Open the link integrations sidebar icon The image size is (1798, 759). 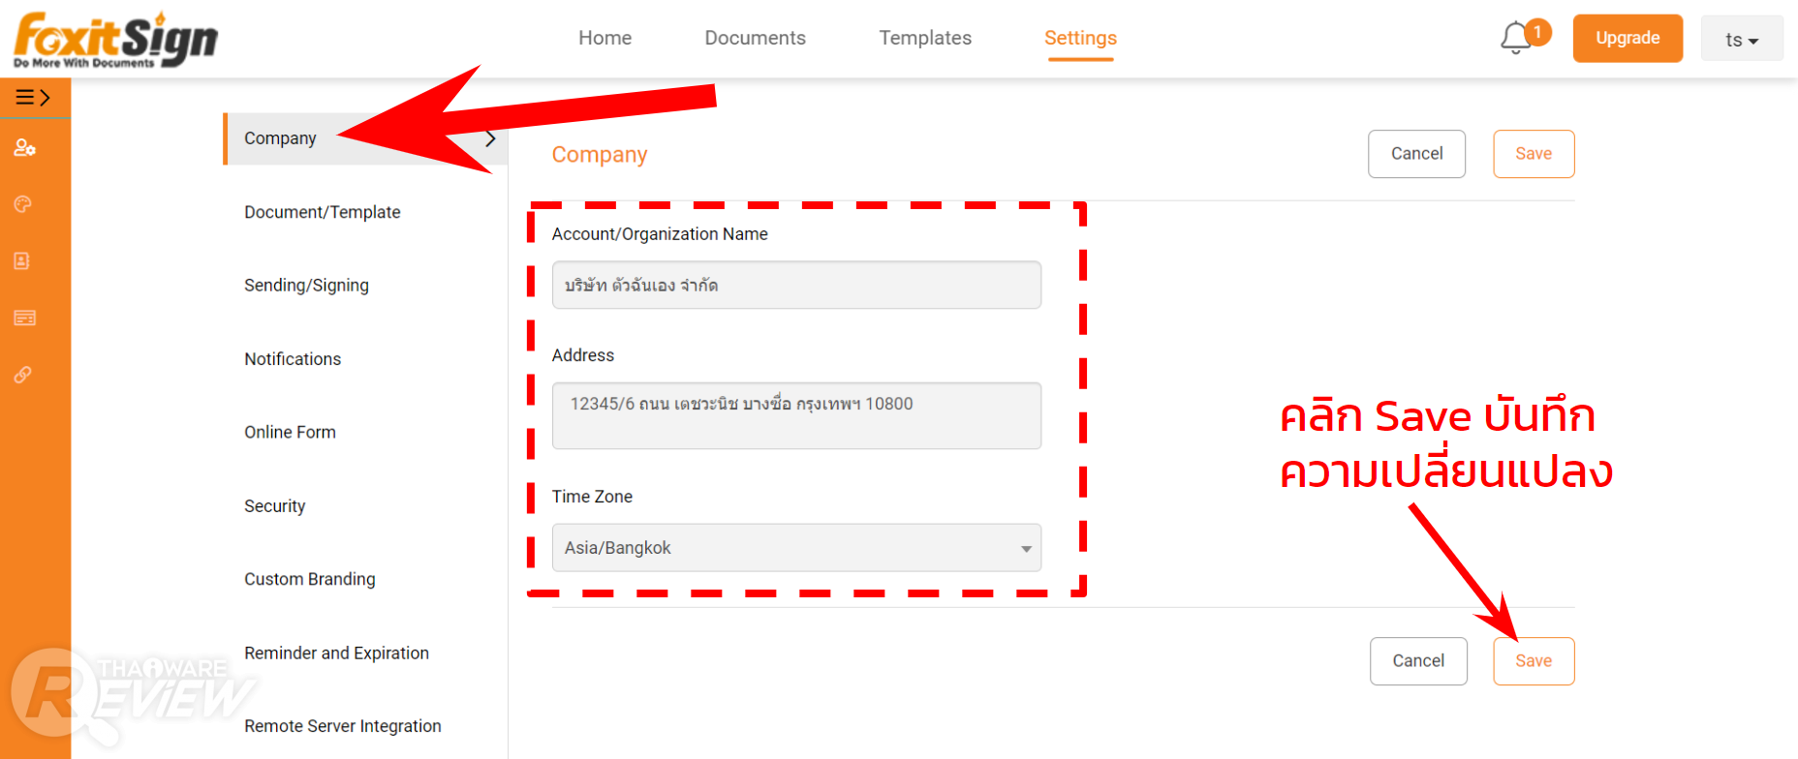pyautogui.click(x=23, y=375)
